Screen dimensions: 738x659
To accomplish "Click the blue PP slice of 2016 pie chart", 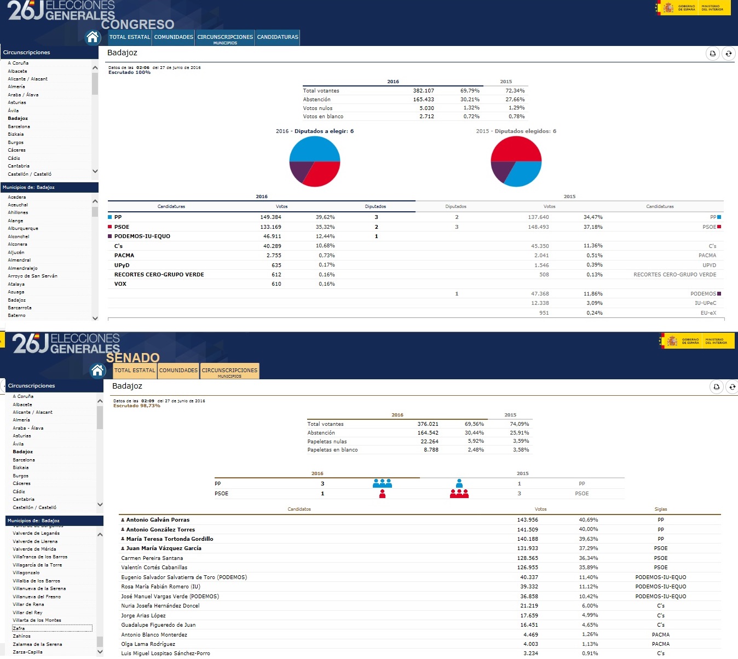I will click(315, 148).
